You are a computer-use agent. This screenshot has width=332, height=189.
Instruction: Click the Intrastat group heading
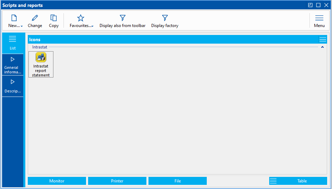40,47
